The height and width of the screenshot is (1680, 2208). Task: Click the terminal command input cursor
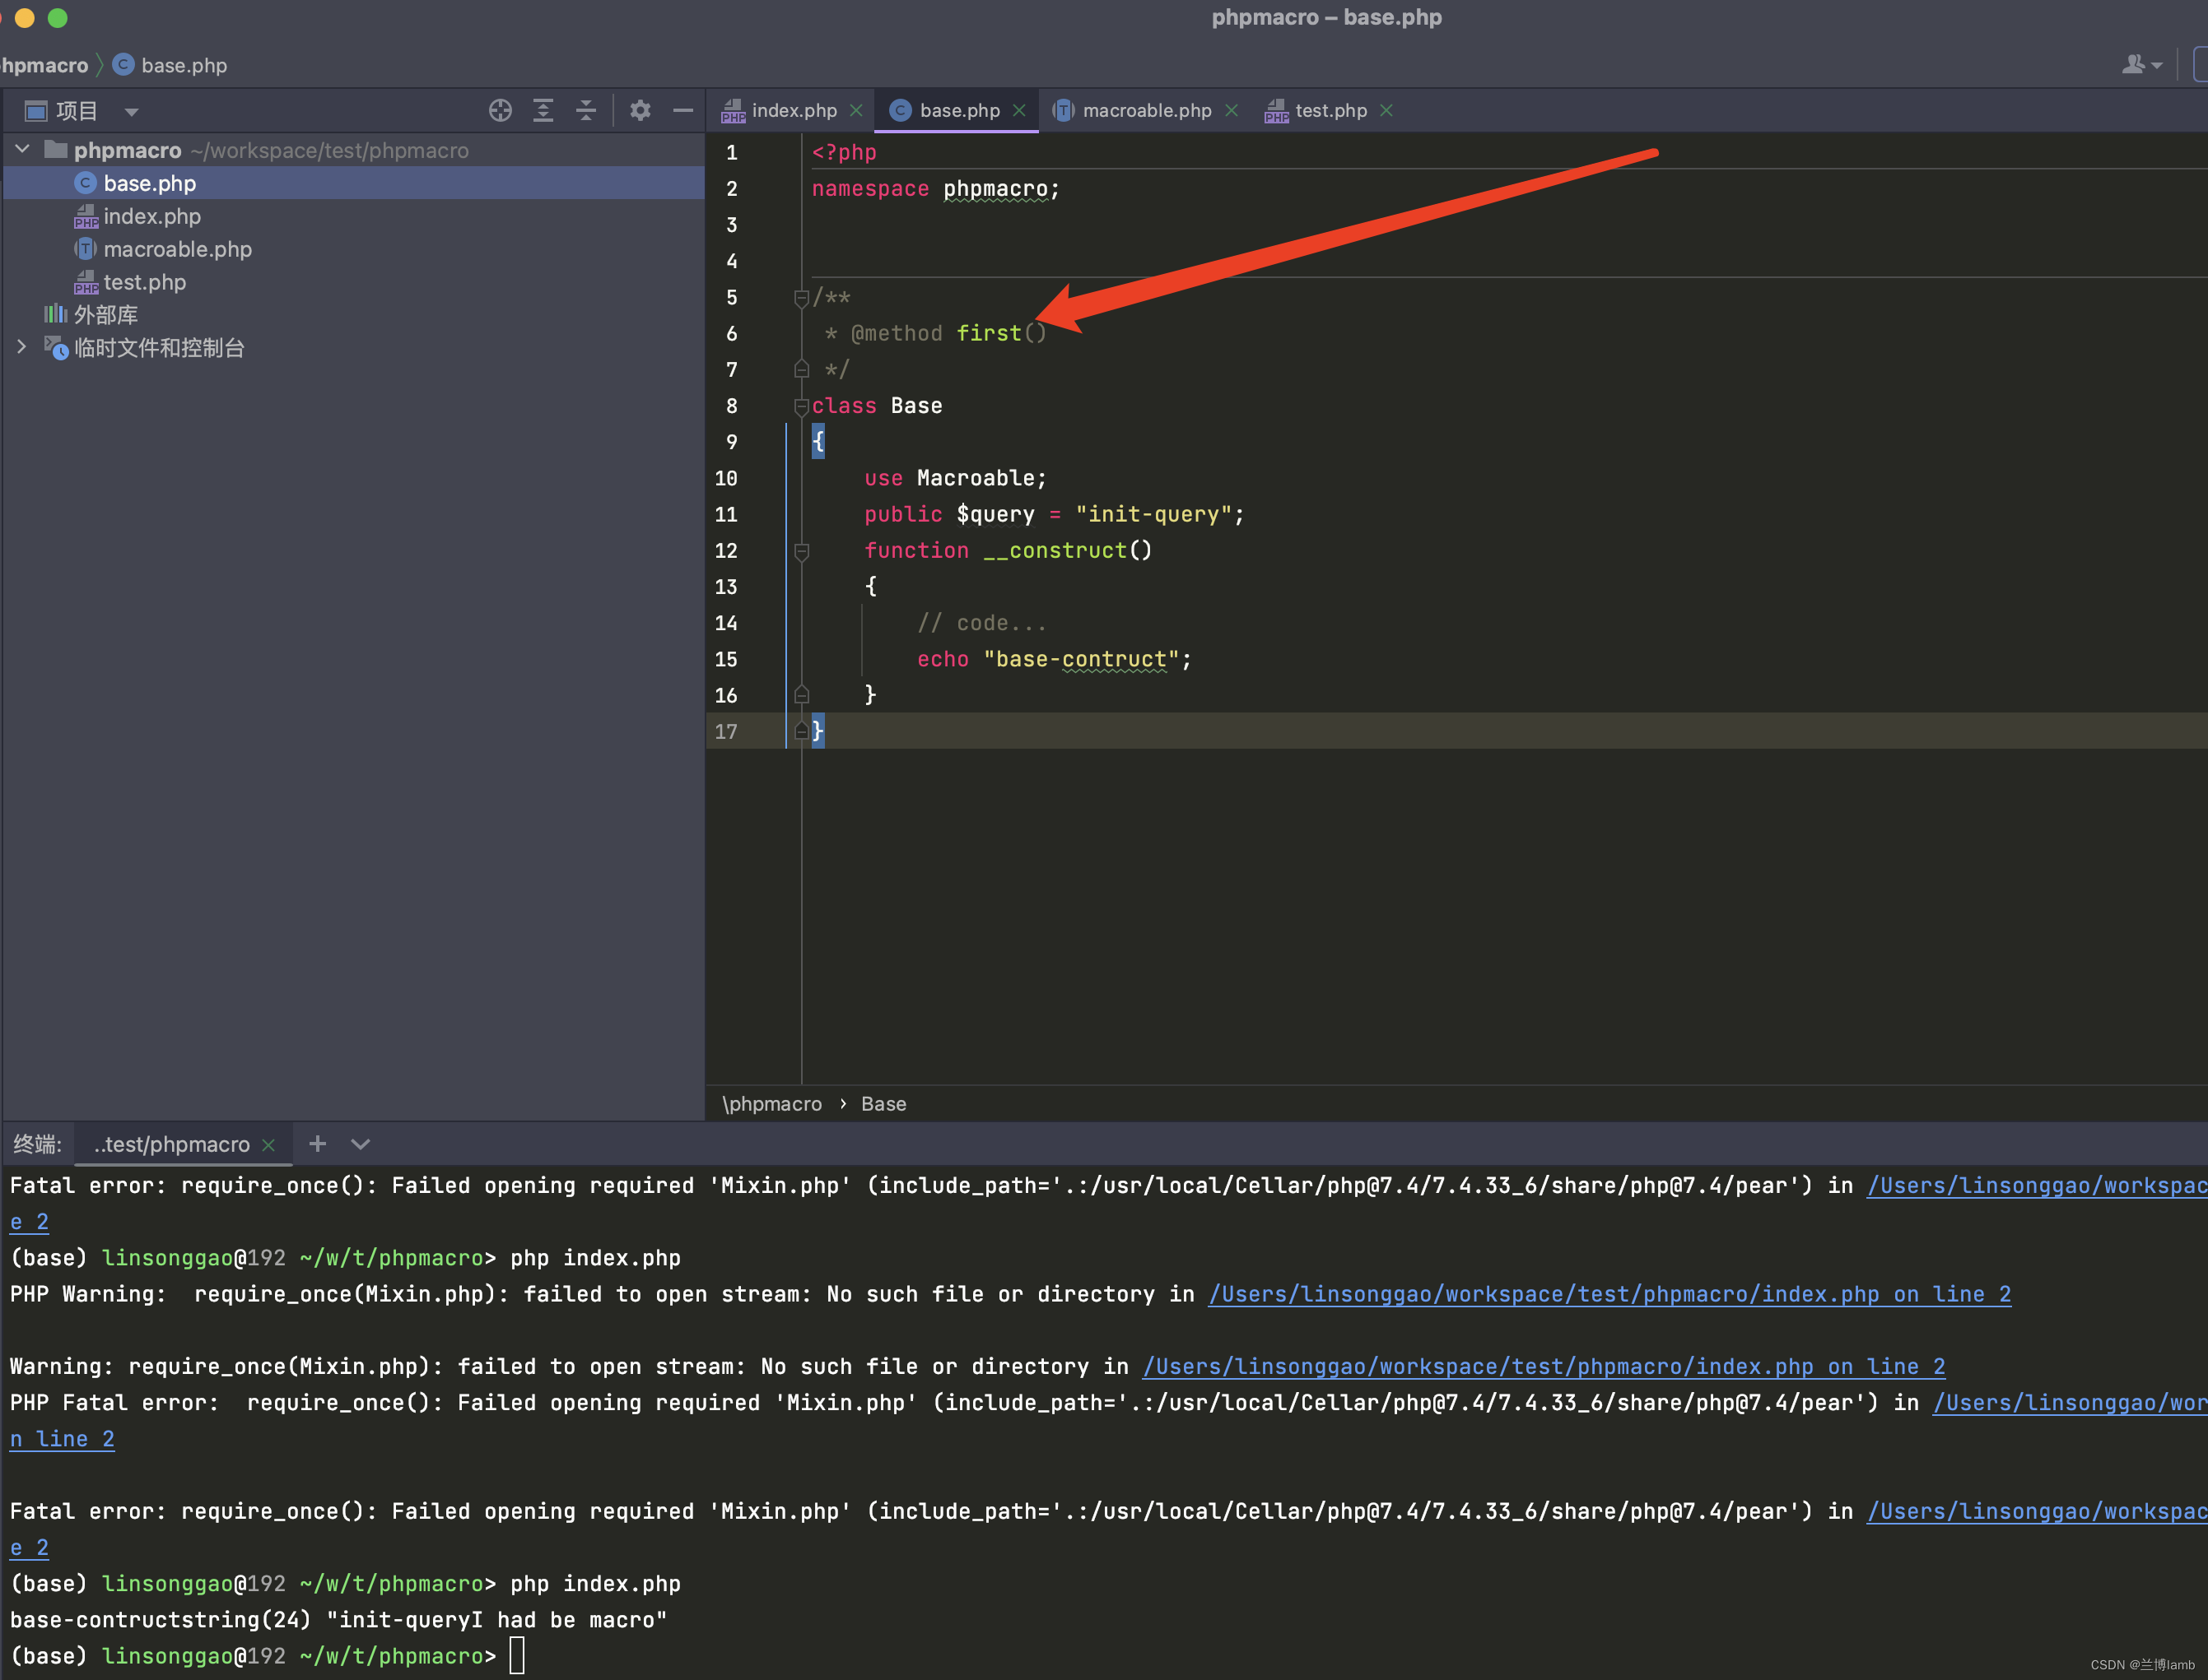pyautogui.click(x=516, y=1655)
